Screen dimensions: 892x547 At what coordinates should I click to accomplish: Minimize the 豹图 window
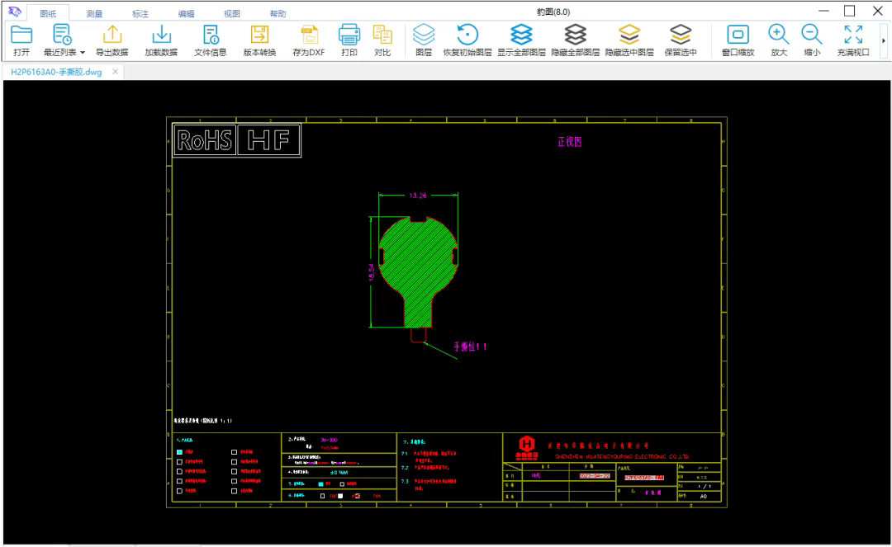coord(823,11)
